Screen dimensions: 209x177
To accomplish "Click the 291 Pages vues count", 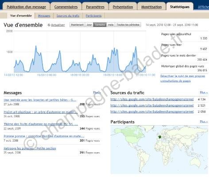I will point(89,153).
